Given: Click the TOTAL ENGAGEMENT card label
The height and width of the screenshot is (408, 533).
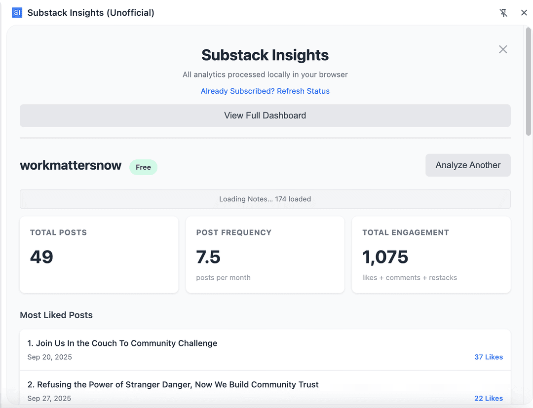Looking at the screenshot, I should tap(406, 232).
